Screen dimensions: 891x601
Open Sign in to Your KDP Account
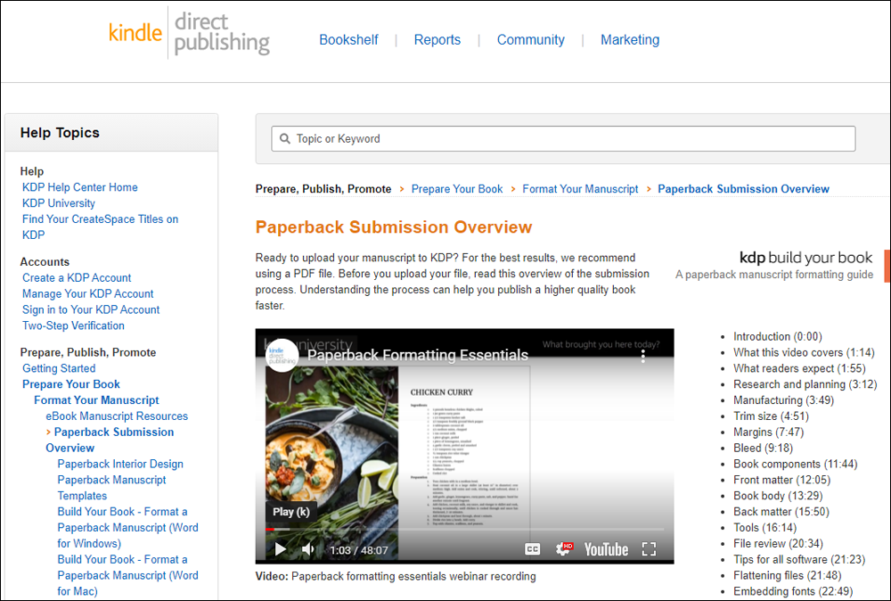point(91,309)
